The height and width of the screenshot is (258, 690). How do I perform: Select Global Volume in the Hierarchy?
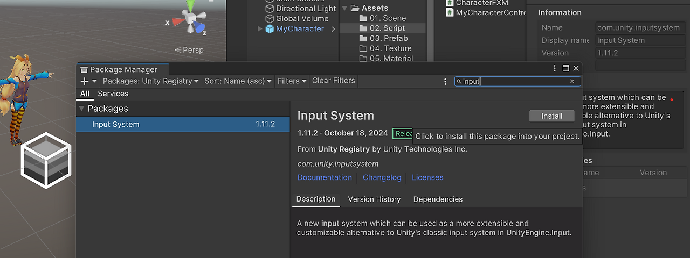coord(302,19)
